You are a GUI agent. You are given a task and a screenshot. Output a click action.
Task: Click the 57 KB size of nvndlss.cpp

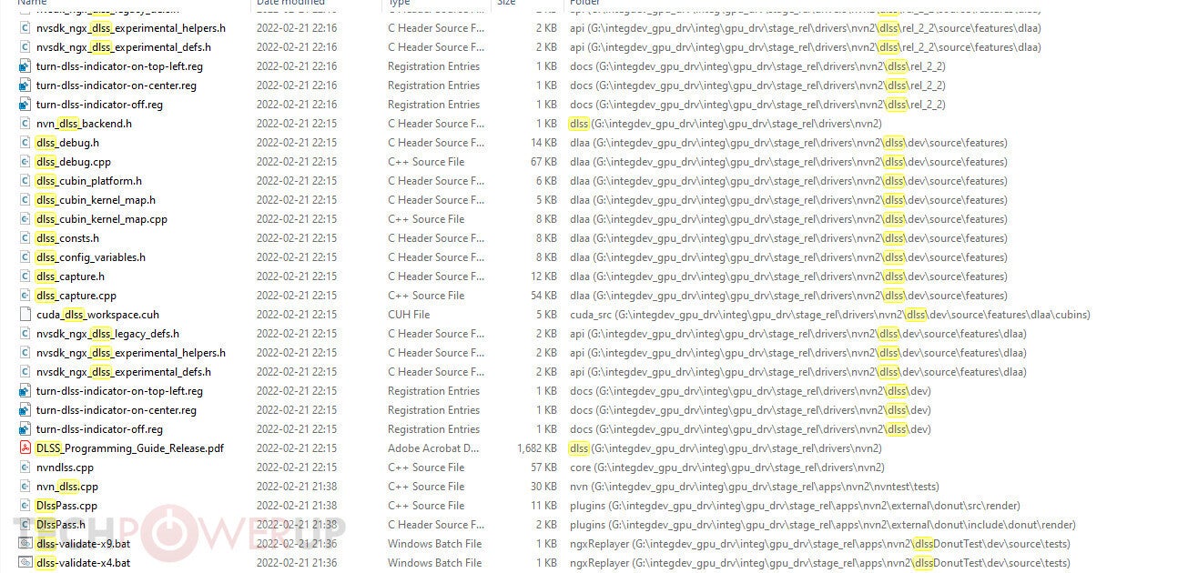(x=543, y=467)
